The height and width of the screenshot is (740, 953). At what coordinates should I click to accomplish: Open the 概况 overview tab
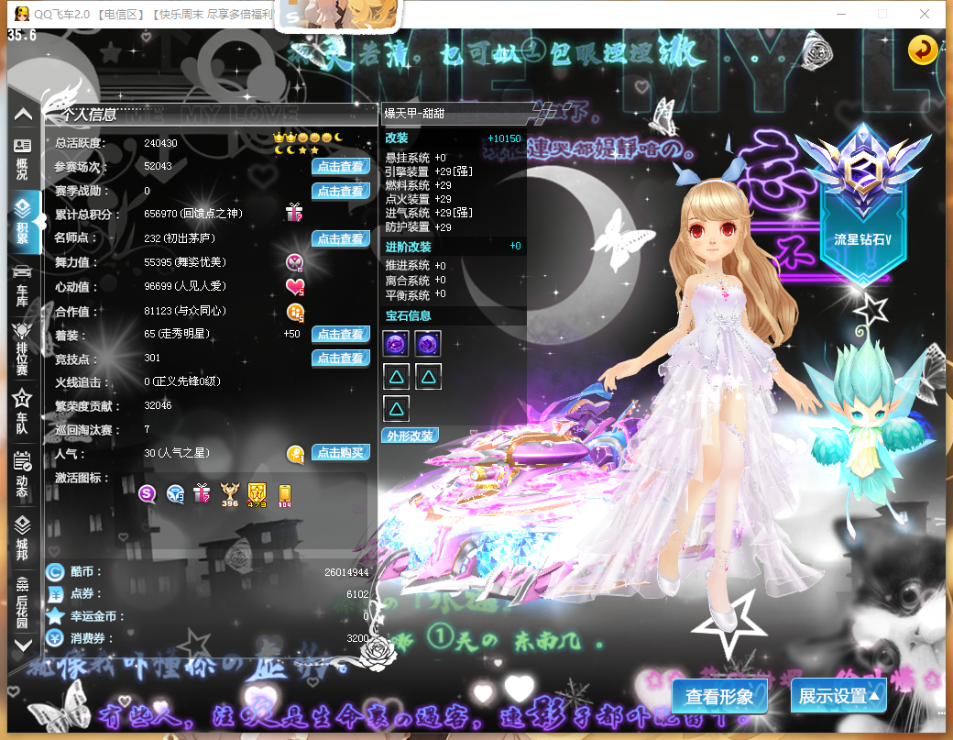[23, 160]
